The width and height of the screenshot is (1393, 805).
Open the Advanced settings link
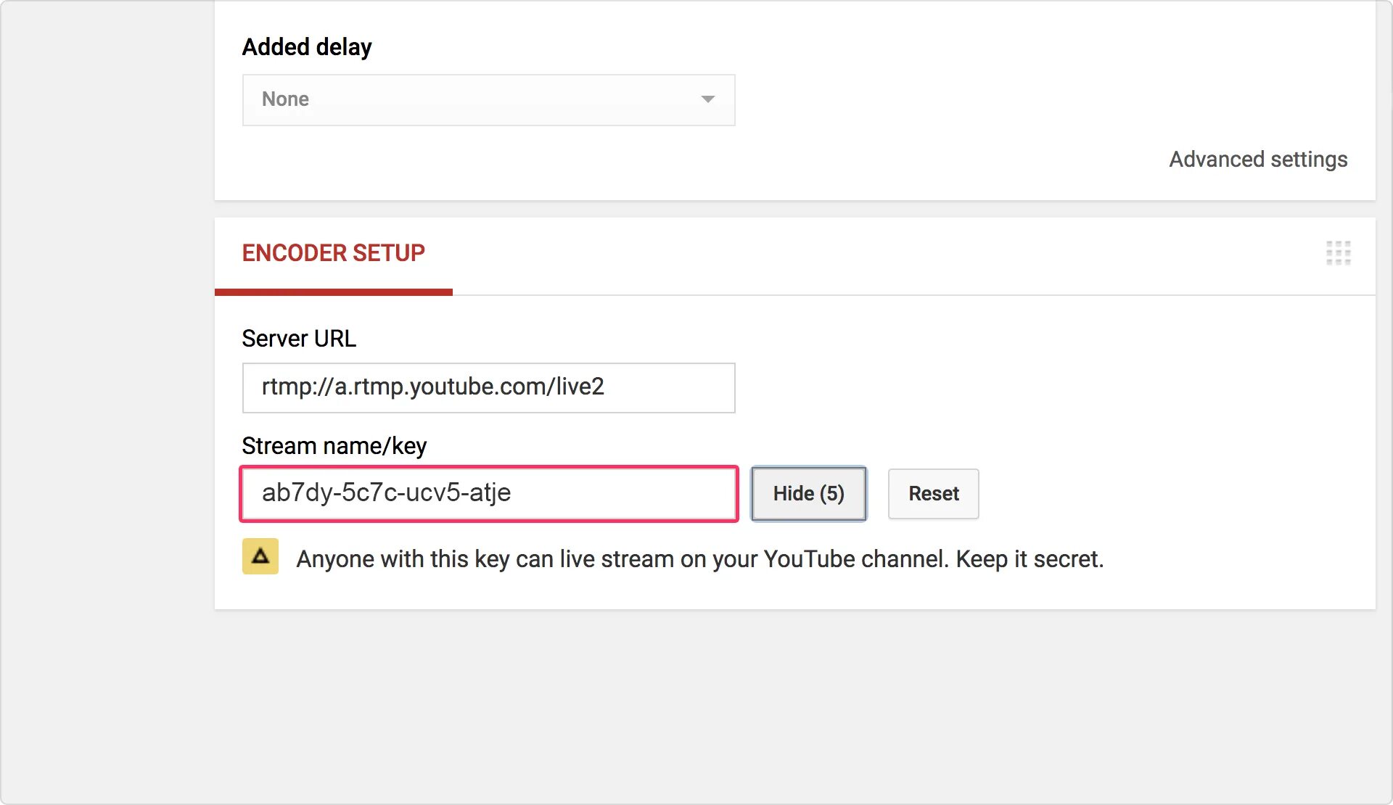click(1257, 159)
